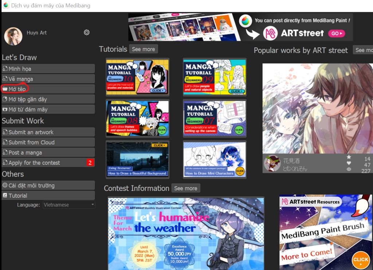
Task: Click See more for Popular works
Action: point(363,50)
